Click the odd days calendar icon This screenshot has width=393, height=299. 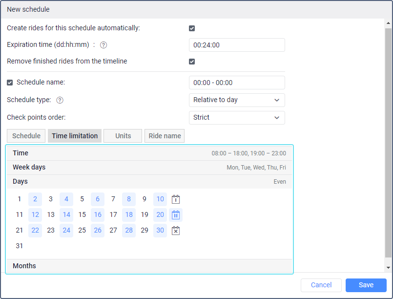click(176, 199)
